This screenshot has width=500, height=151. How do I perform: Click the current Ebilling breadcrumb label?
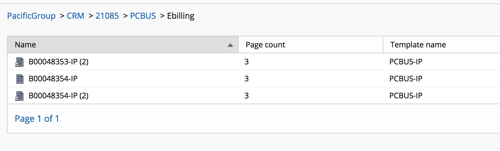coord(181,16)
